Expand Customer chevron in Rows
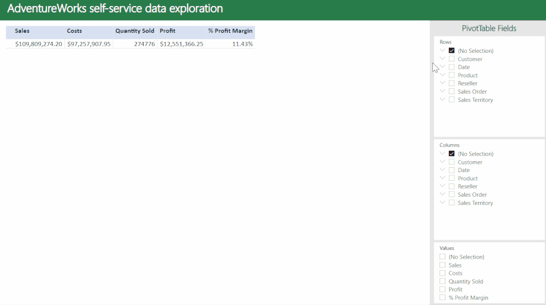The width and height of the screenshot is (546, 305). point(443,59)
